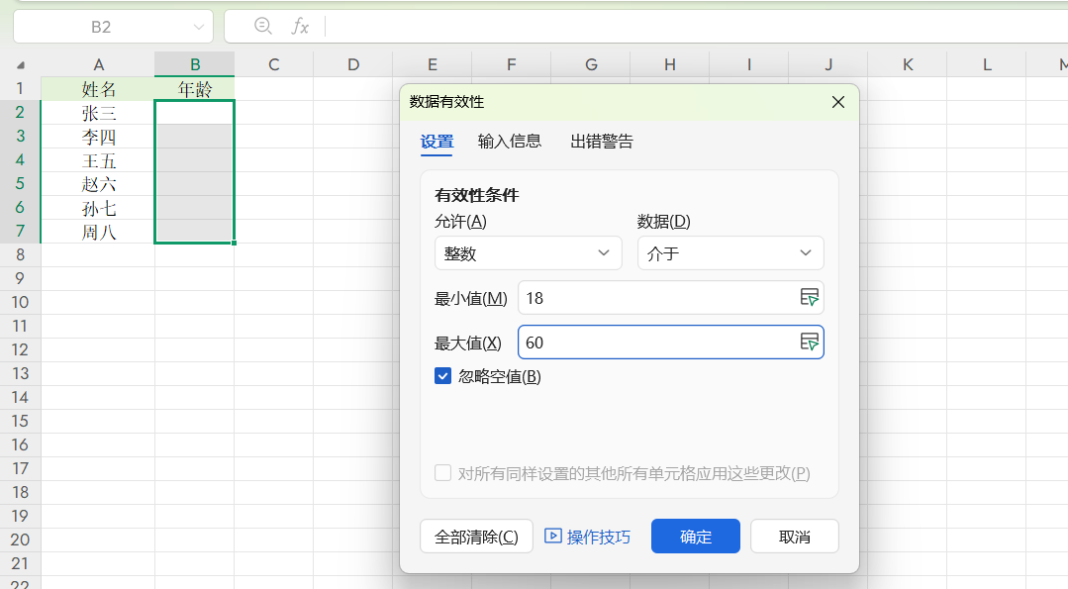1068x589 pixels.
Task: Switch to the 出错警告 tab
Action: coord(602,142)
